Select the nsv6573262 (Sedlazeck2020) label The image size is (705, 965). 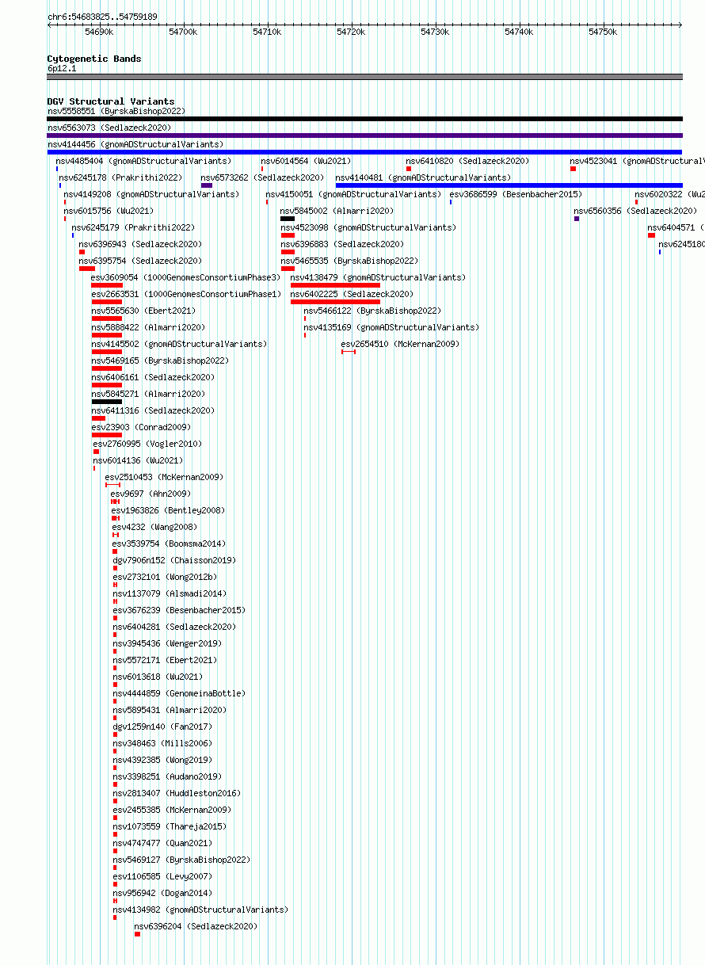click(263, 177)
